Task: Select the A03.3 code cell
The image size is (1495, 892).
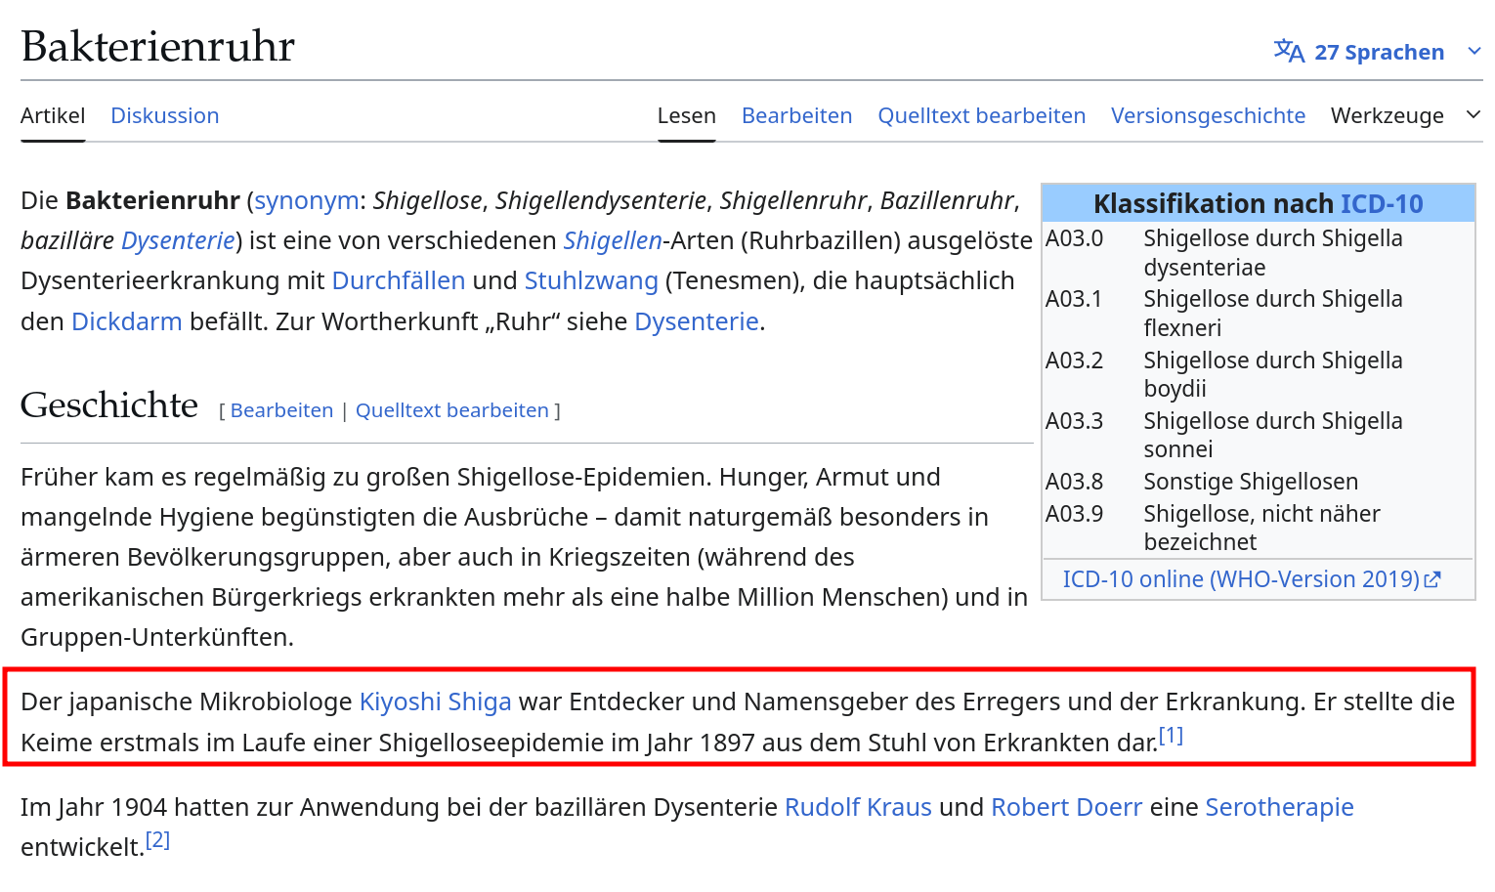Action: pyautogui.click(x=1075, y=421)
